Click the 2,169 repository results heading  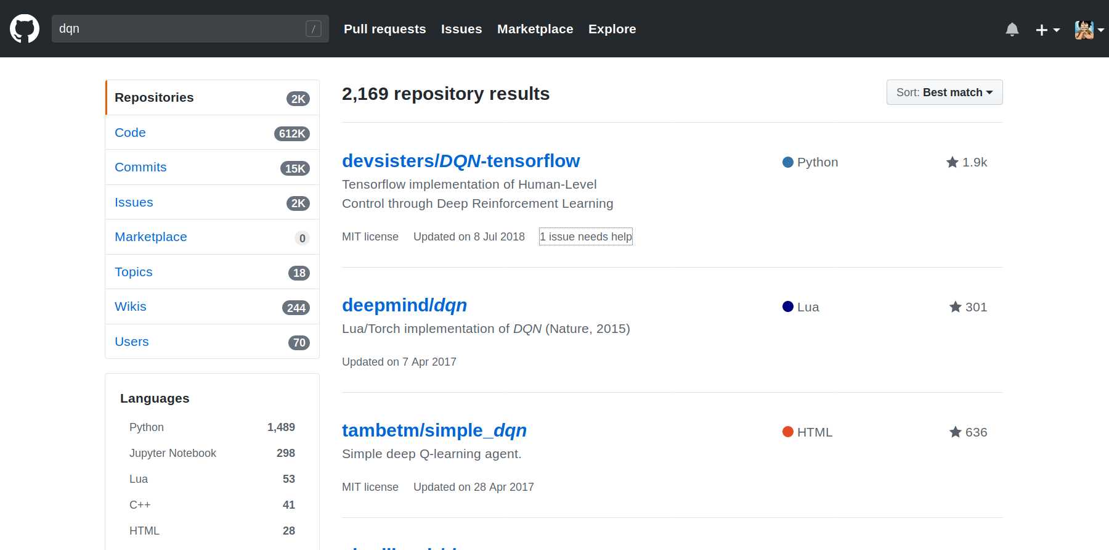[445, 94]
